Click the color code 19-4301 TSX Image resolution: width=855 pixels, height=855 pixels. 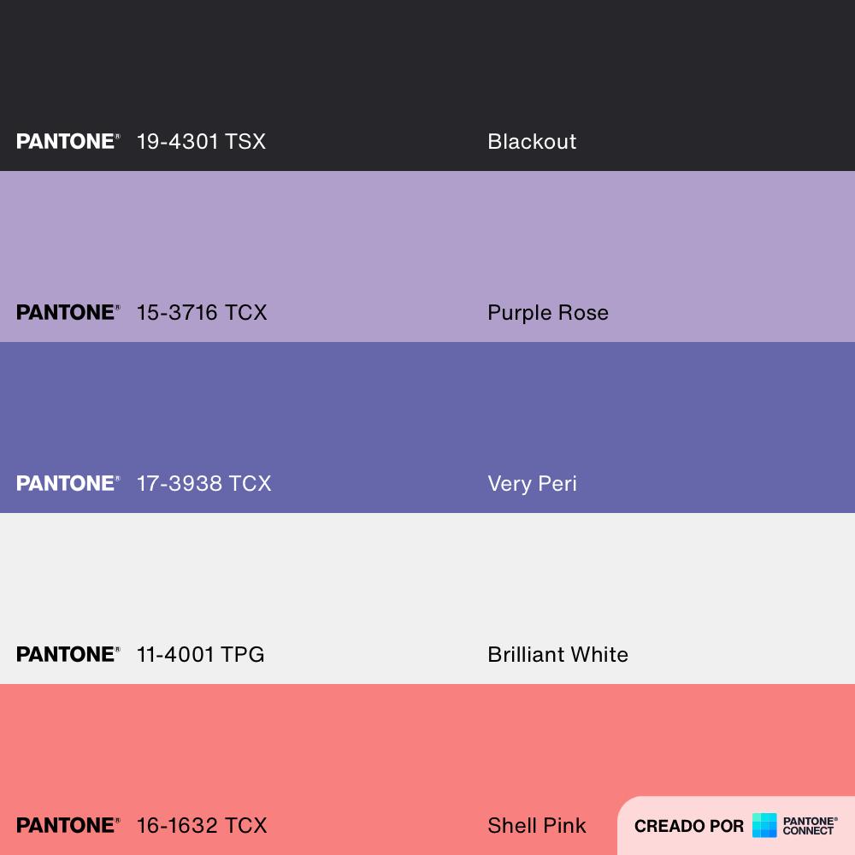tap(201, 141)
